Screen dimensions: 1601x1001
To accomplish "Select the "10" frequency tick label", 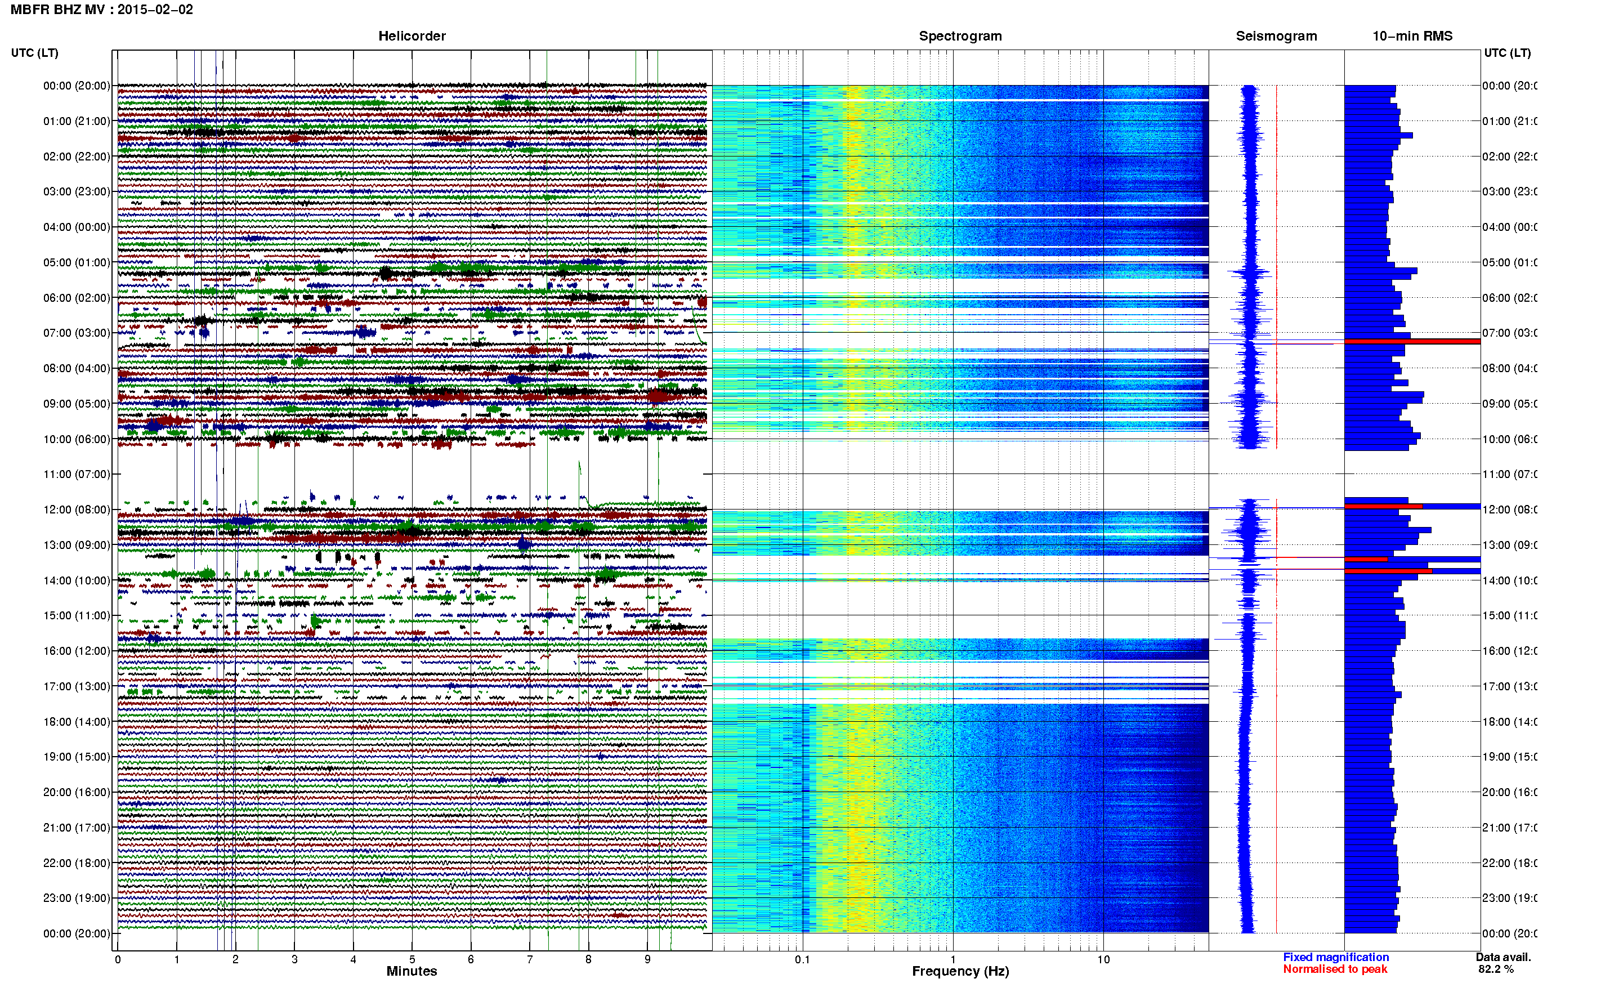I will (1103, 959).
